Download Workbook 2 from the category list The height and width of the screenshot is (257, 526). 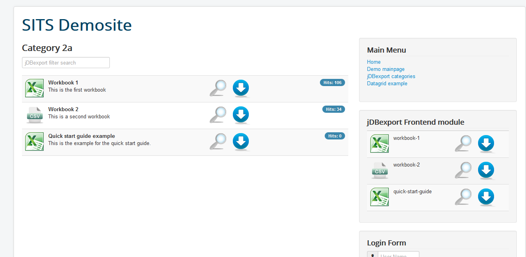click(x=241, y=115)
